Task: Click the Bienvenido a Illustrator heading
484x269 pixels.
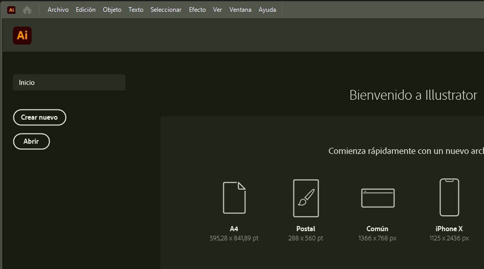Action: point(413,95)
